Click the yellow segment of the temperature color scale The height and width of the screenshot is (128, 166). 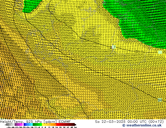point(43,124)
